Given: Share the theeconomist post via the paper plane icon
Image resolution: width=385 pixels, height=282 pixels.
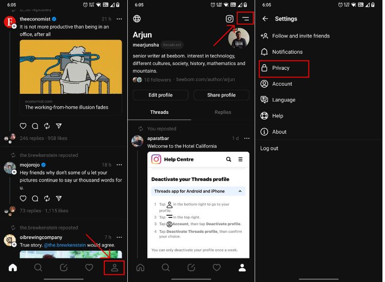Looking at the screenshot, I should click(59, 126).
